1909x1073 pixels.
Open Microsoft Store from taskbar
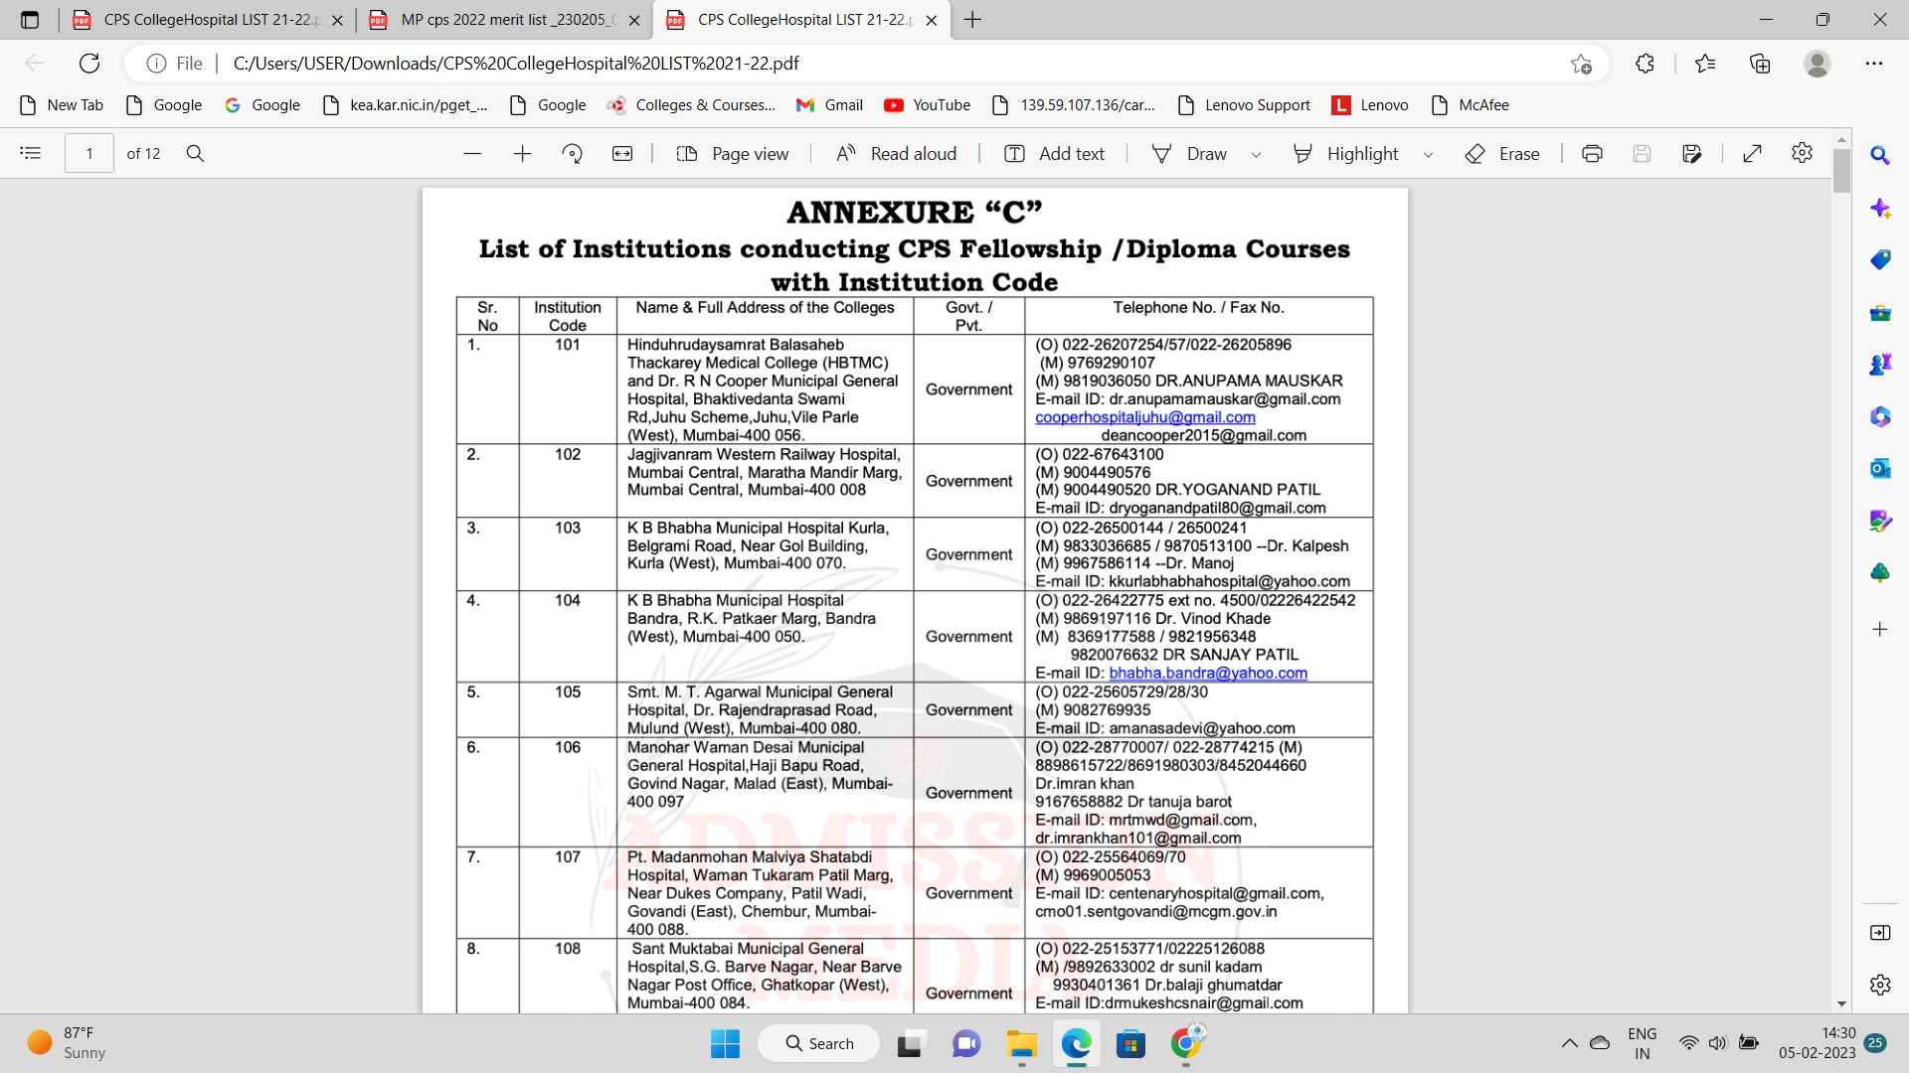click(x=1130, y=1043)
